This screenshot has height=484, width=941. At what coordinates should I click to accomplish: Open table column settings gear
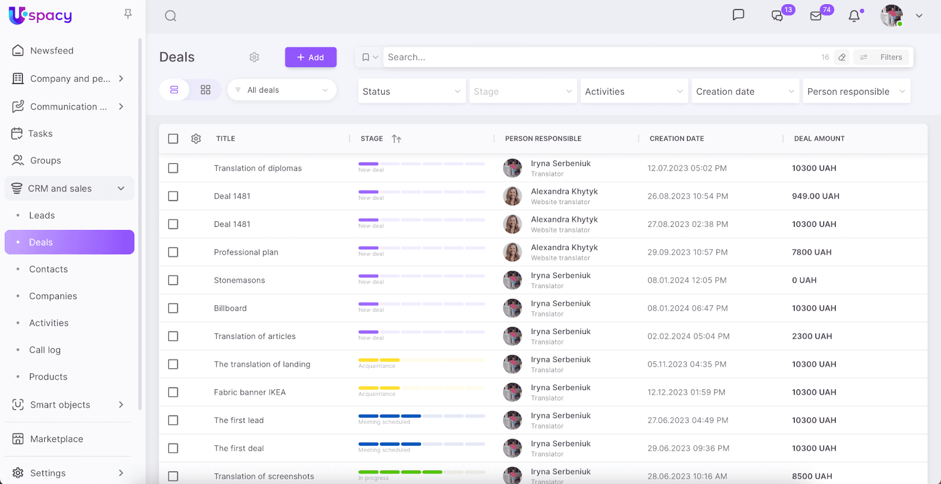point(196,139)
